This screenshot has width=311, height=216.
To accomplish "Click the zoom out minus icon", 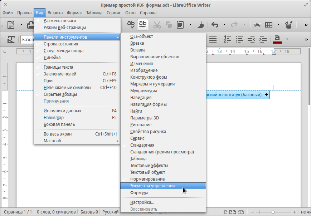I will tap(252, 212).
